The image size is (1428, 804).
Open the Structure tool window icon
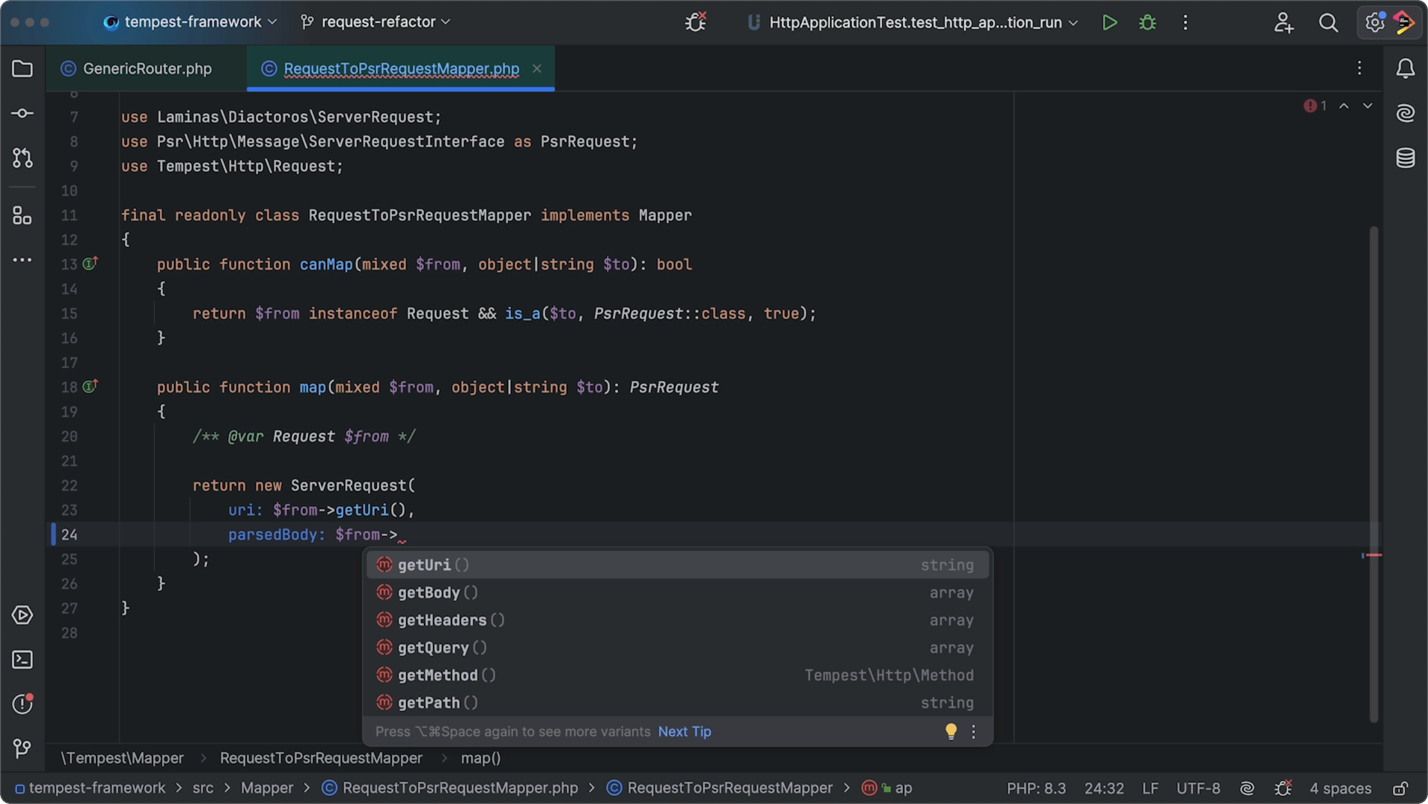click(22, 216)
